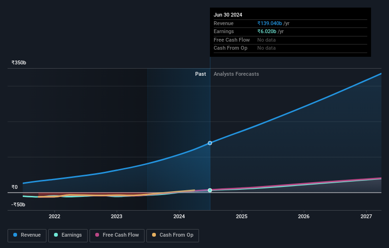Click the 2023 x-axis label
Screen dimensions: 389x248
(x=117, y=217)
